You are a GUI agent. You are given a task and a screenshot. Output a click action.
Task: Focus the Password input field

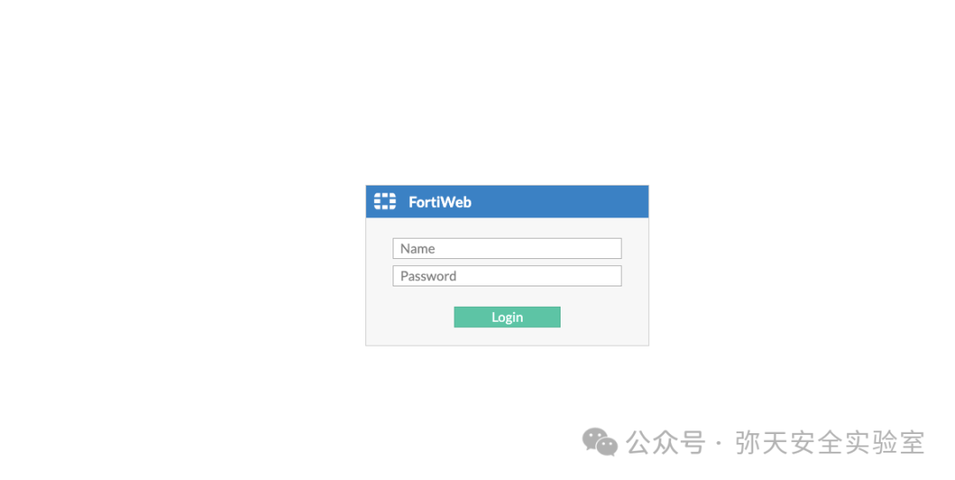507,276
